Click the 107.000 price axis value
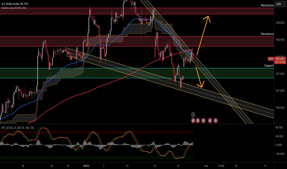Image resolution: width=287 pixels, height=169 pixels. tap(280, 91)
